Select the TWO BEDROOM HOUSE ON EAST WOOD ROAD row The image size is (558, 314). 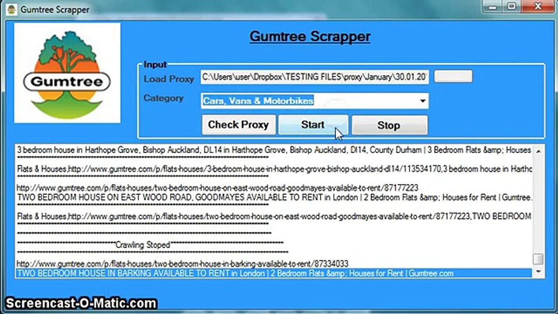click(274, 198)
